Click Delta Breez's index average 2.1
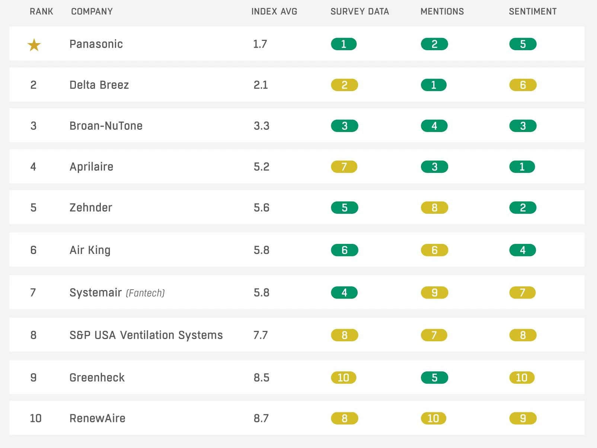Viewport: 597px width, 448px height. (x=261, y=85)
